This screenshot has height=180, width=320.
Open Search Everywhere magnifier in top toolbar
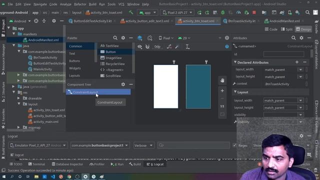pyautogui.click(x=307, y=12)
